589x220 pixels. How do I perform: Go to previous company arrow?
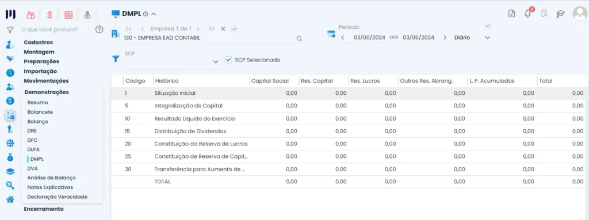coord(143,29)
